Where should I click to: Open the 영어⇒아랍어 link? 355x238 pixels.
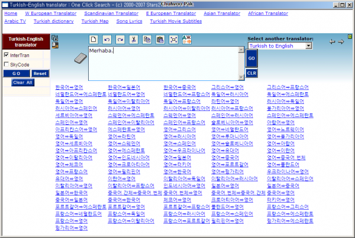click(280, 144)
